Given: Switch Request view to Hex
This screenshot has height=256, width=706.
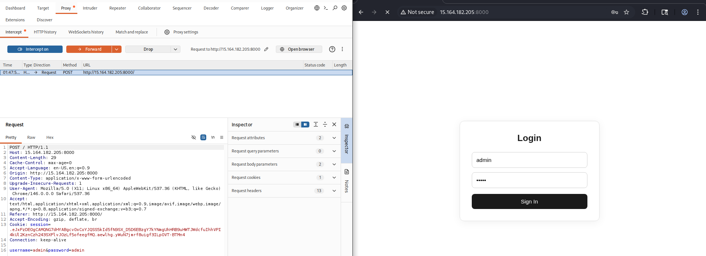Looking at the screenshot, I should pyautogui.click(x=50, y=137).
